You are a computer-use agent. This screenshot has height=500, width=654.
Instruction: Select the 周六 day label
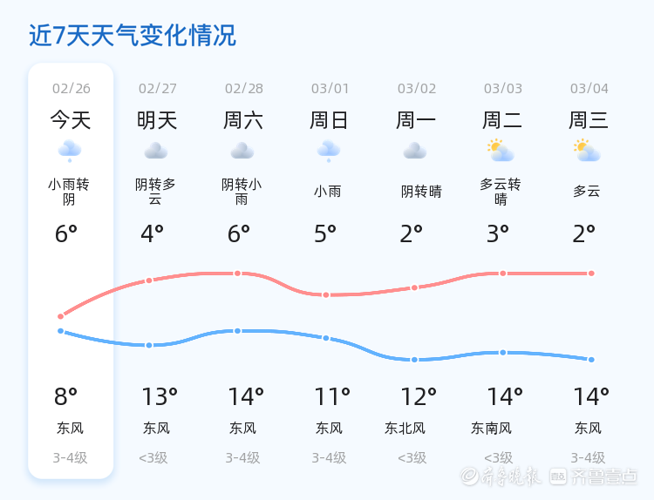click(243, 119)
